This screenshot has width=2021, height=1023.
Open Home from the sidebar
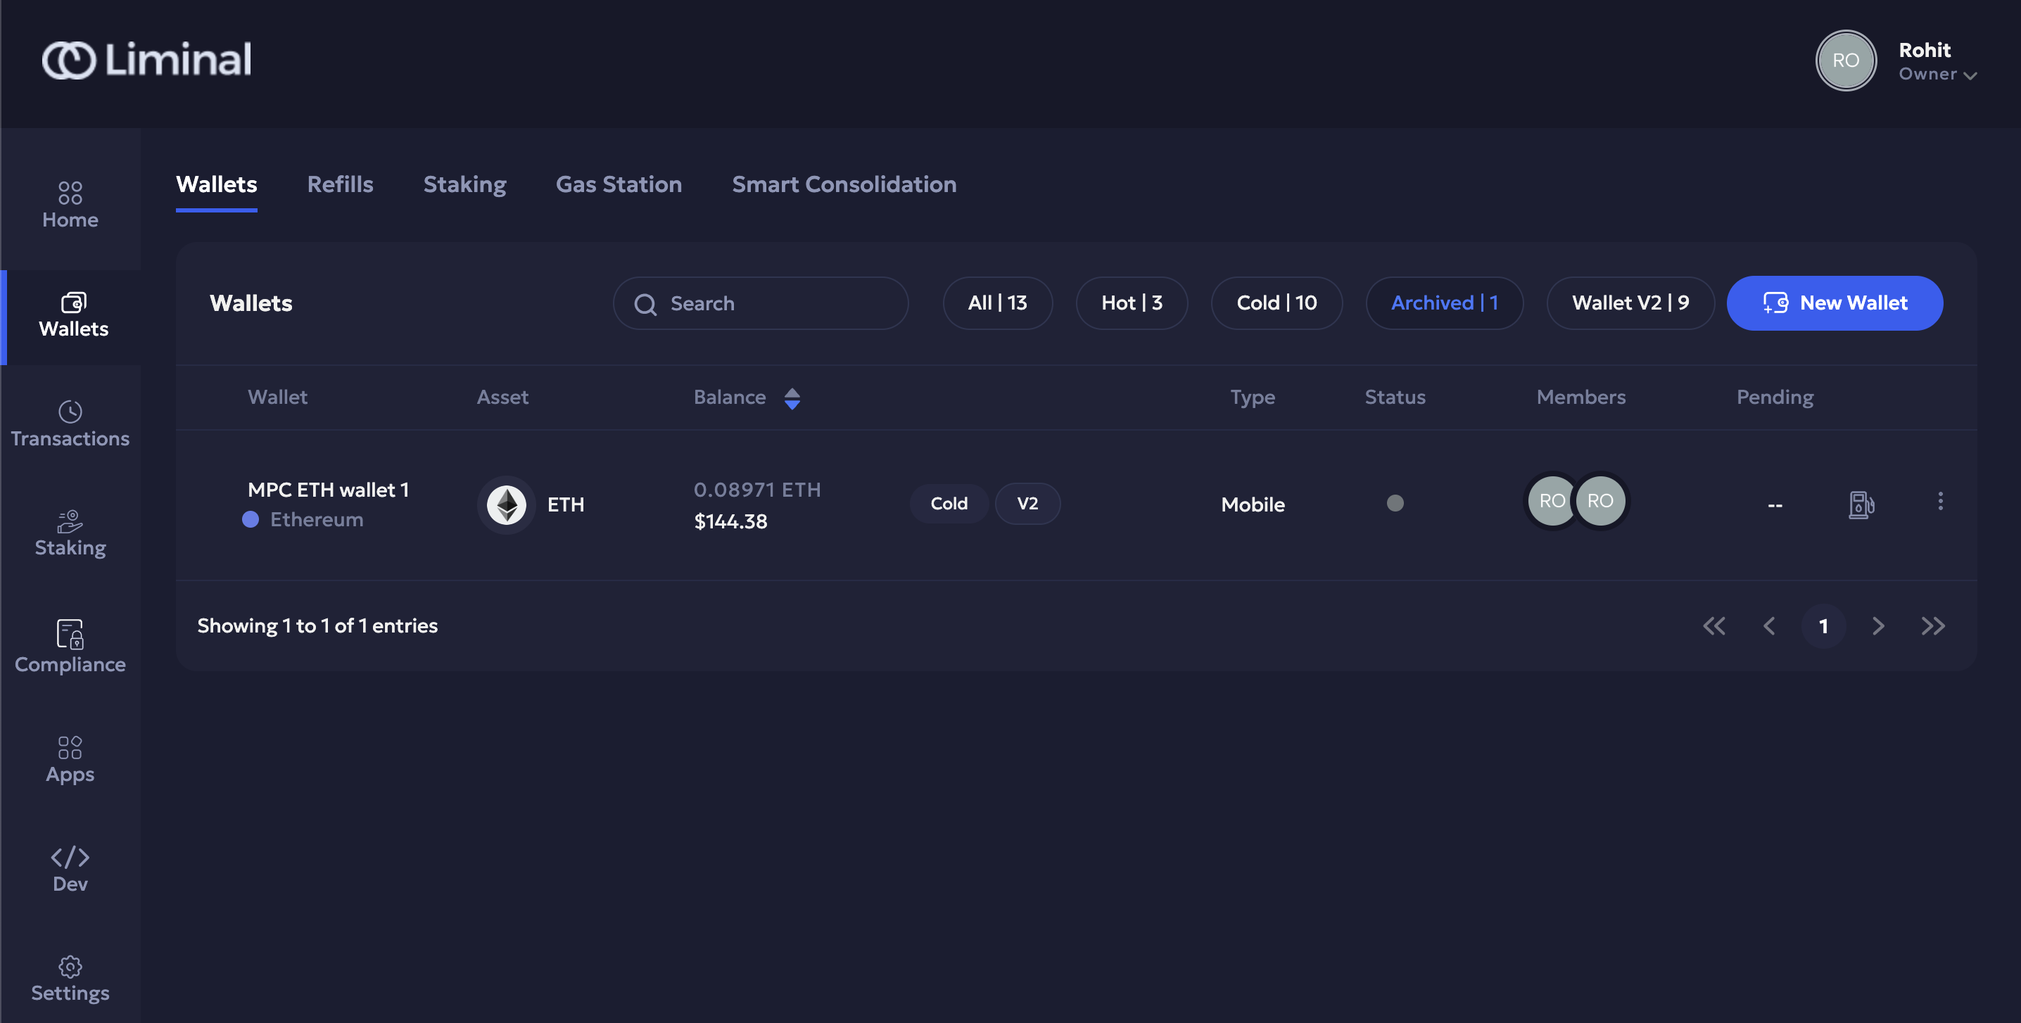pyautogui.click(x=70, y=204)
